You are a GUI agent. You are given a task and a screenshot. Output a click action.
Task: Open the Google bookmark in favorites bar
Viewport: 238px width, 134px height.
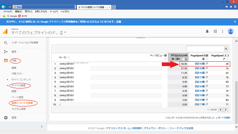click(12, 16)
